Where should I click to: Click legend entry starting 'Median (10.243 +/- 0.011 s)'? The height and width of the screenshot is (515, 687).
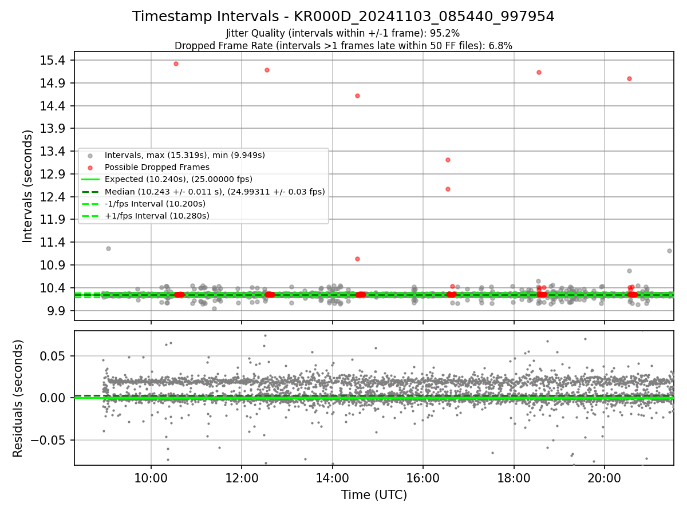click(x=215, y=192)
